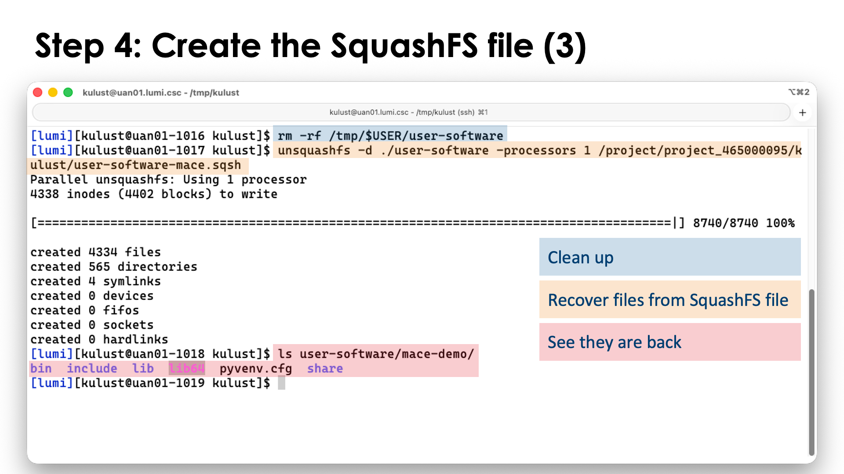Image resolution: width=844 pixels, height=474 pixels.
Task: Select the bin directory in ls output
Action: pos(41,368)
